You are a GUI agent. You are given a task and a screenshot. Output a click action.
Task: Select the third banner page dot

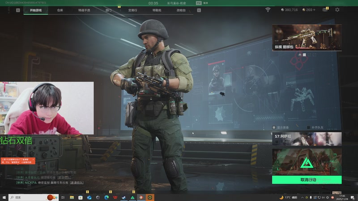(309, 54)
